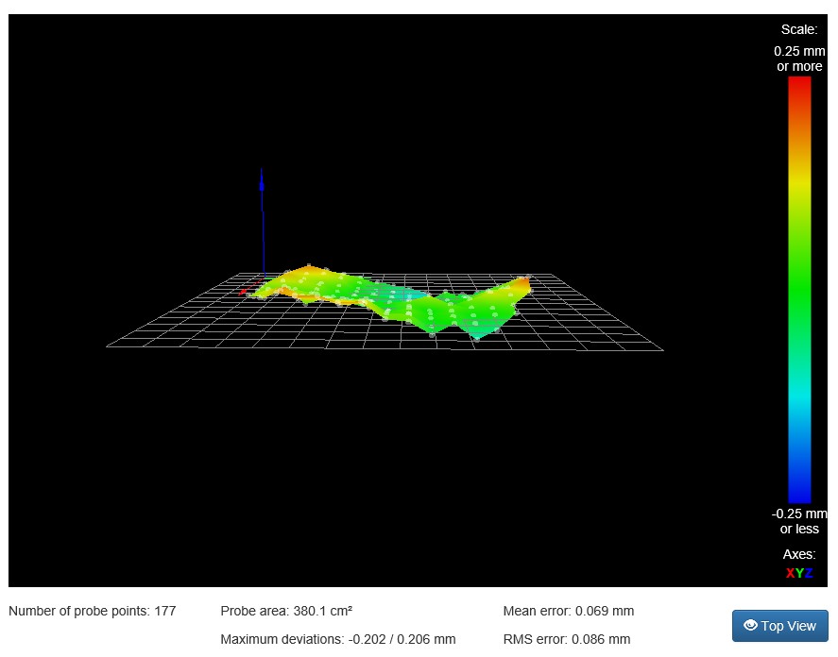838x657 pixels.
Task: Click the "Axes:" legend heading
Action: [x=799, y=554]
